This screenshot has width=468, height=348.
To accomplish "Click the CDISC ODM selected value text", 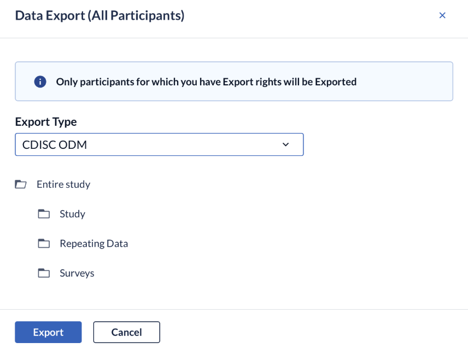I will click(55, 145).
